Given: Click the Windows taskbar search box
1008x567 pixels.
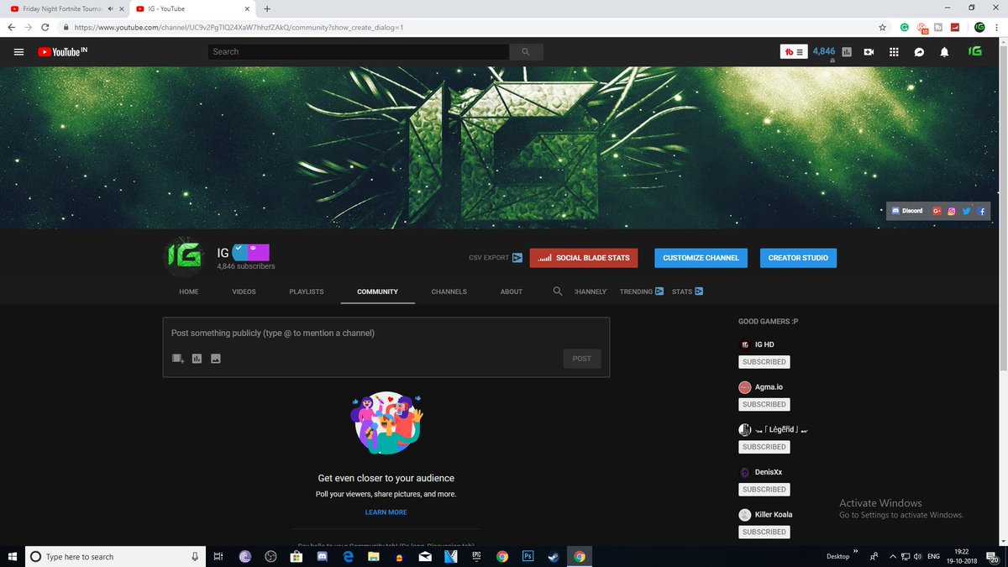Looking at the screenshot, I should pyautogui.click(x=115, y=556).
